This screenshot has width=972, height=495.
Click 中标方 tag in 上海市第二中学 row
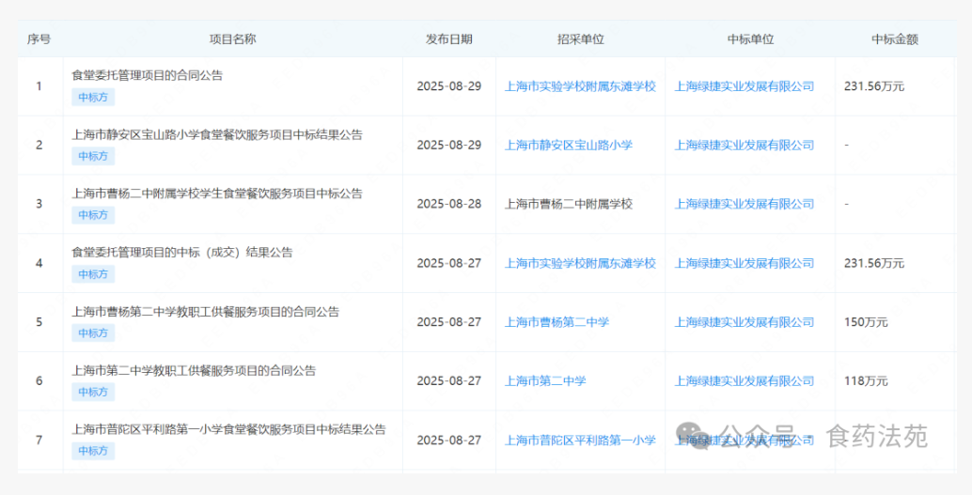pyautogui.click(x=93, y=393)
